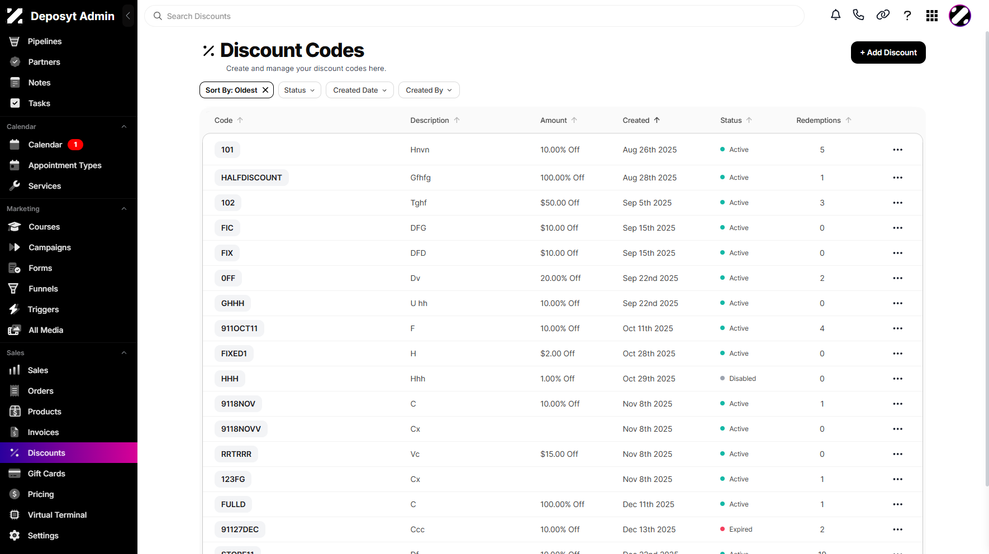This screenshot has width=989, height=554.
Task: Open the Created Date filter dropdown
Action: 360,90
